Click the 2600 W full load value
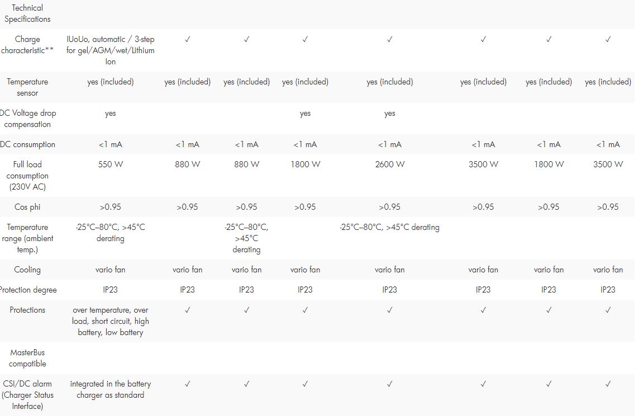Screen dimensions: 638x419 point(390,164)
